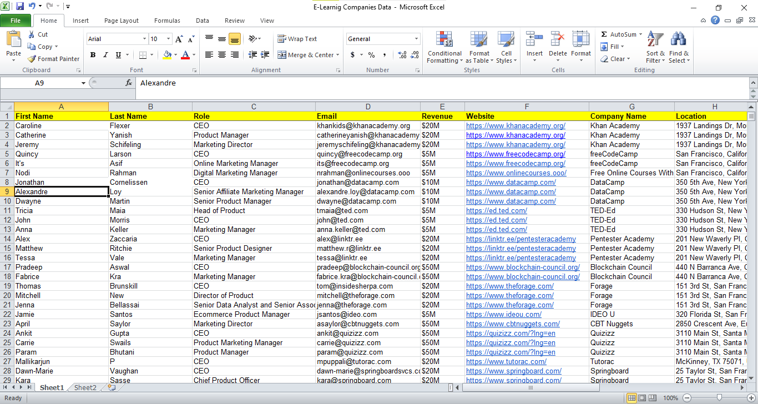
Task: Switch to the Page Layout ribbon tab
Action: (x=122, y=21)
